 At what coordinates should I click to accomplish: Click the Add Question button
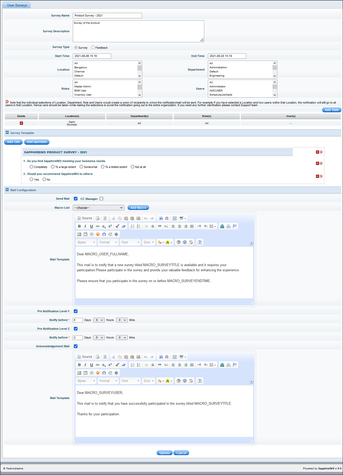pyautogui.click(x=37, y=142)
